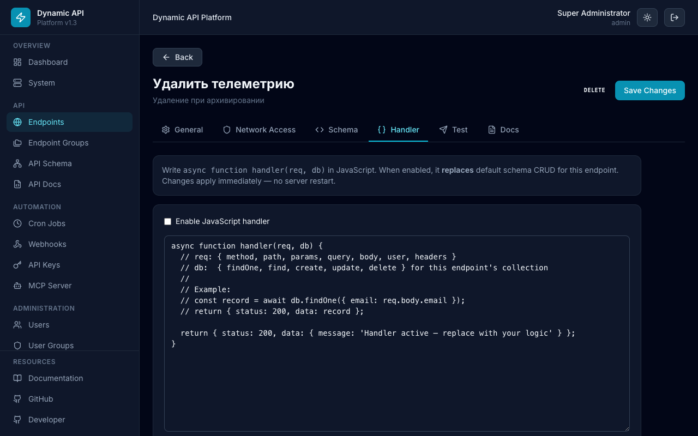The width and height of the screenshot is (698, 436).
Task: Click the GitHub icon in Resources
Action: pyautogui.click(x=17, y=399)
